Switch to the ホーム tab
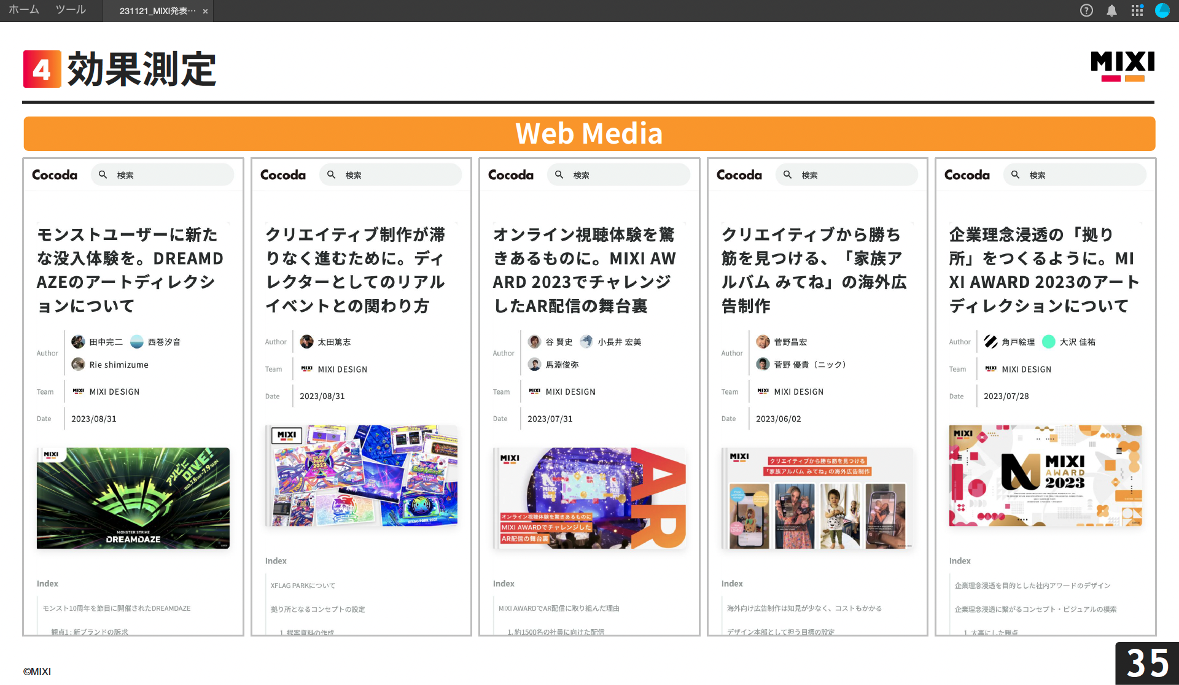Screen dimensions: 1179x685 point(23,10)
